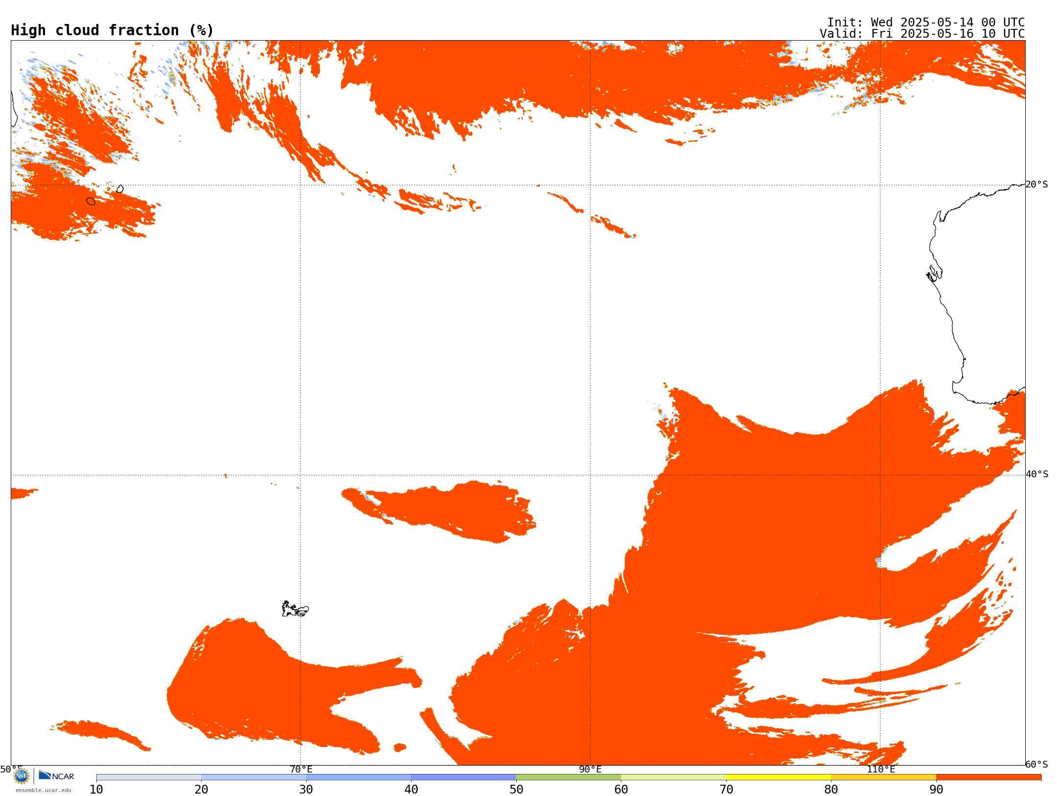Click the above-90 orange-red colorbar segment

click(x=988, y=777)
